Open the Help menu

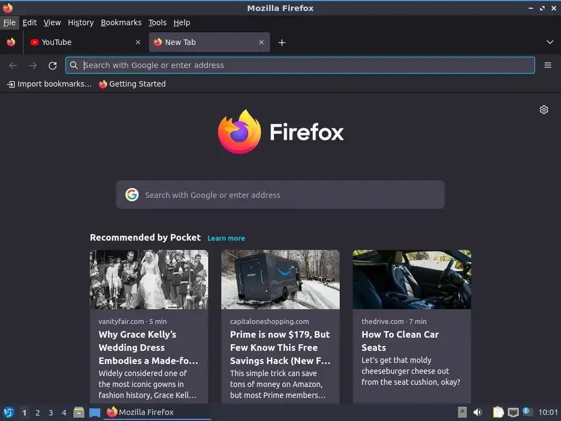coord(182,22)
